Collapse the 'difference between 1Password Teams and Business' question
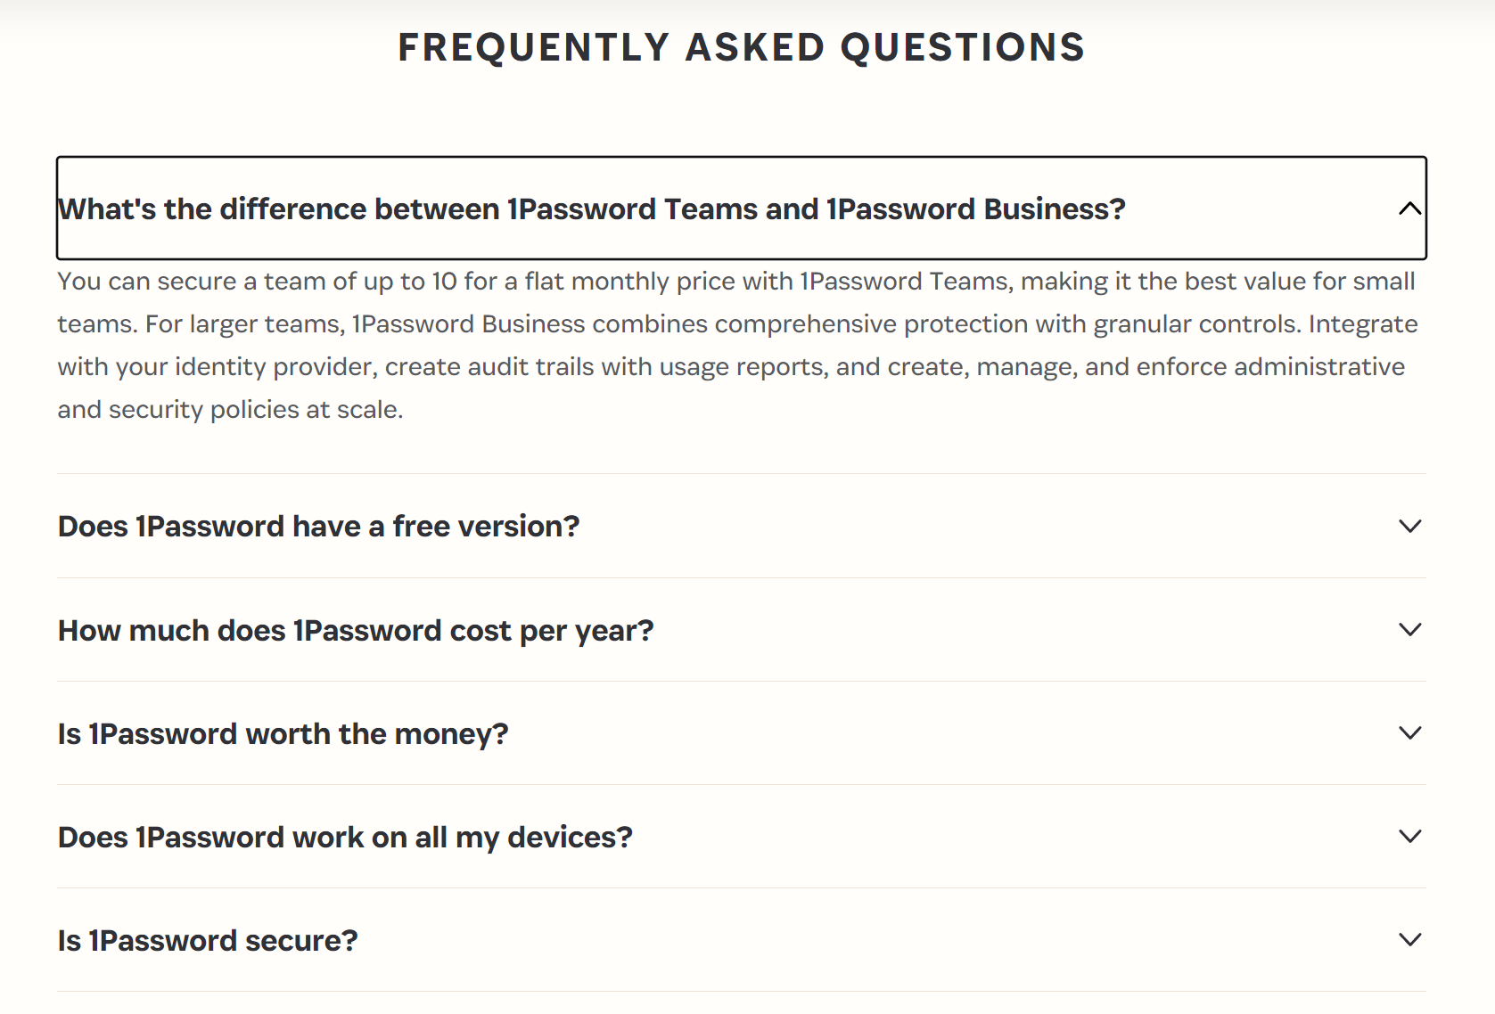Screen dimensions: 1495x1014 pos(591,209)
